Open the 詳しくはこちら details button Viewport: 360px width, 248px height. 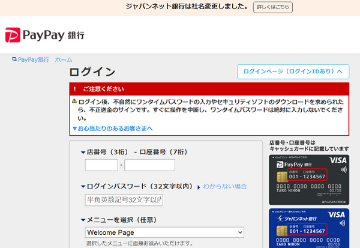coord(273,7)
